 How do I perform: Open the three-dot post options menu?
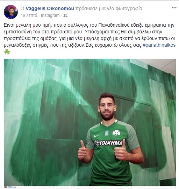pyautogui.click(x=174, y=8)
